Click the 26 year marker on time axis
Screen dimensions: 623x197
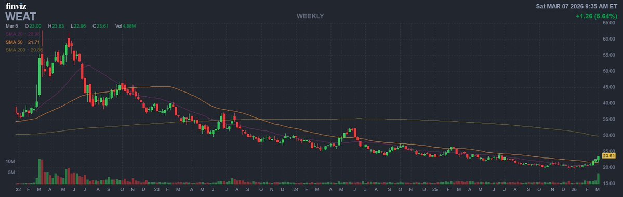[574, 190]
